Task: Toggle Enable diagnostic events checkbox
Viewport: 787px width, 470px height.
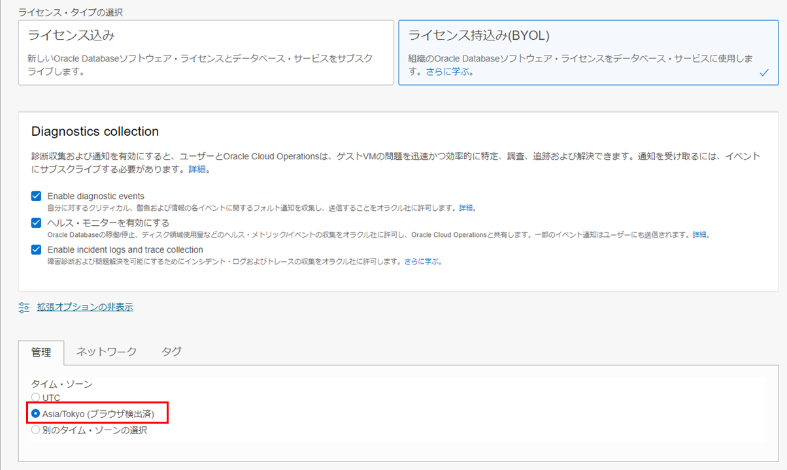Action: point(37,196)
